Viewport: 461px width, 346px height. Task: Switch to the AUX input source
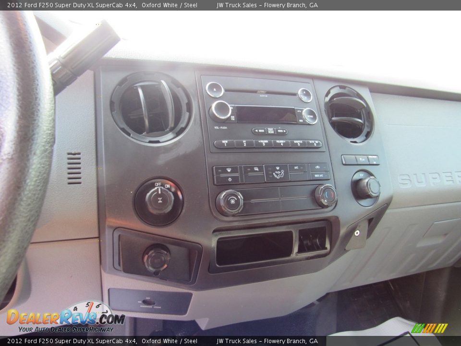[x=302, y=121]
